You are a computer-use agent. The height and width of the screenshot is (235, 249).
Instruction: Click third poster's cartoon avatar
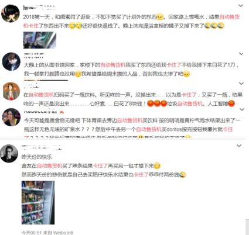[12, 91]
